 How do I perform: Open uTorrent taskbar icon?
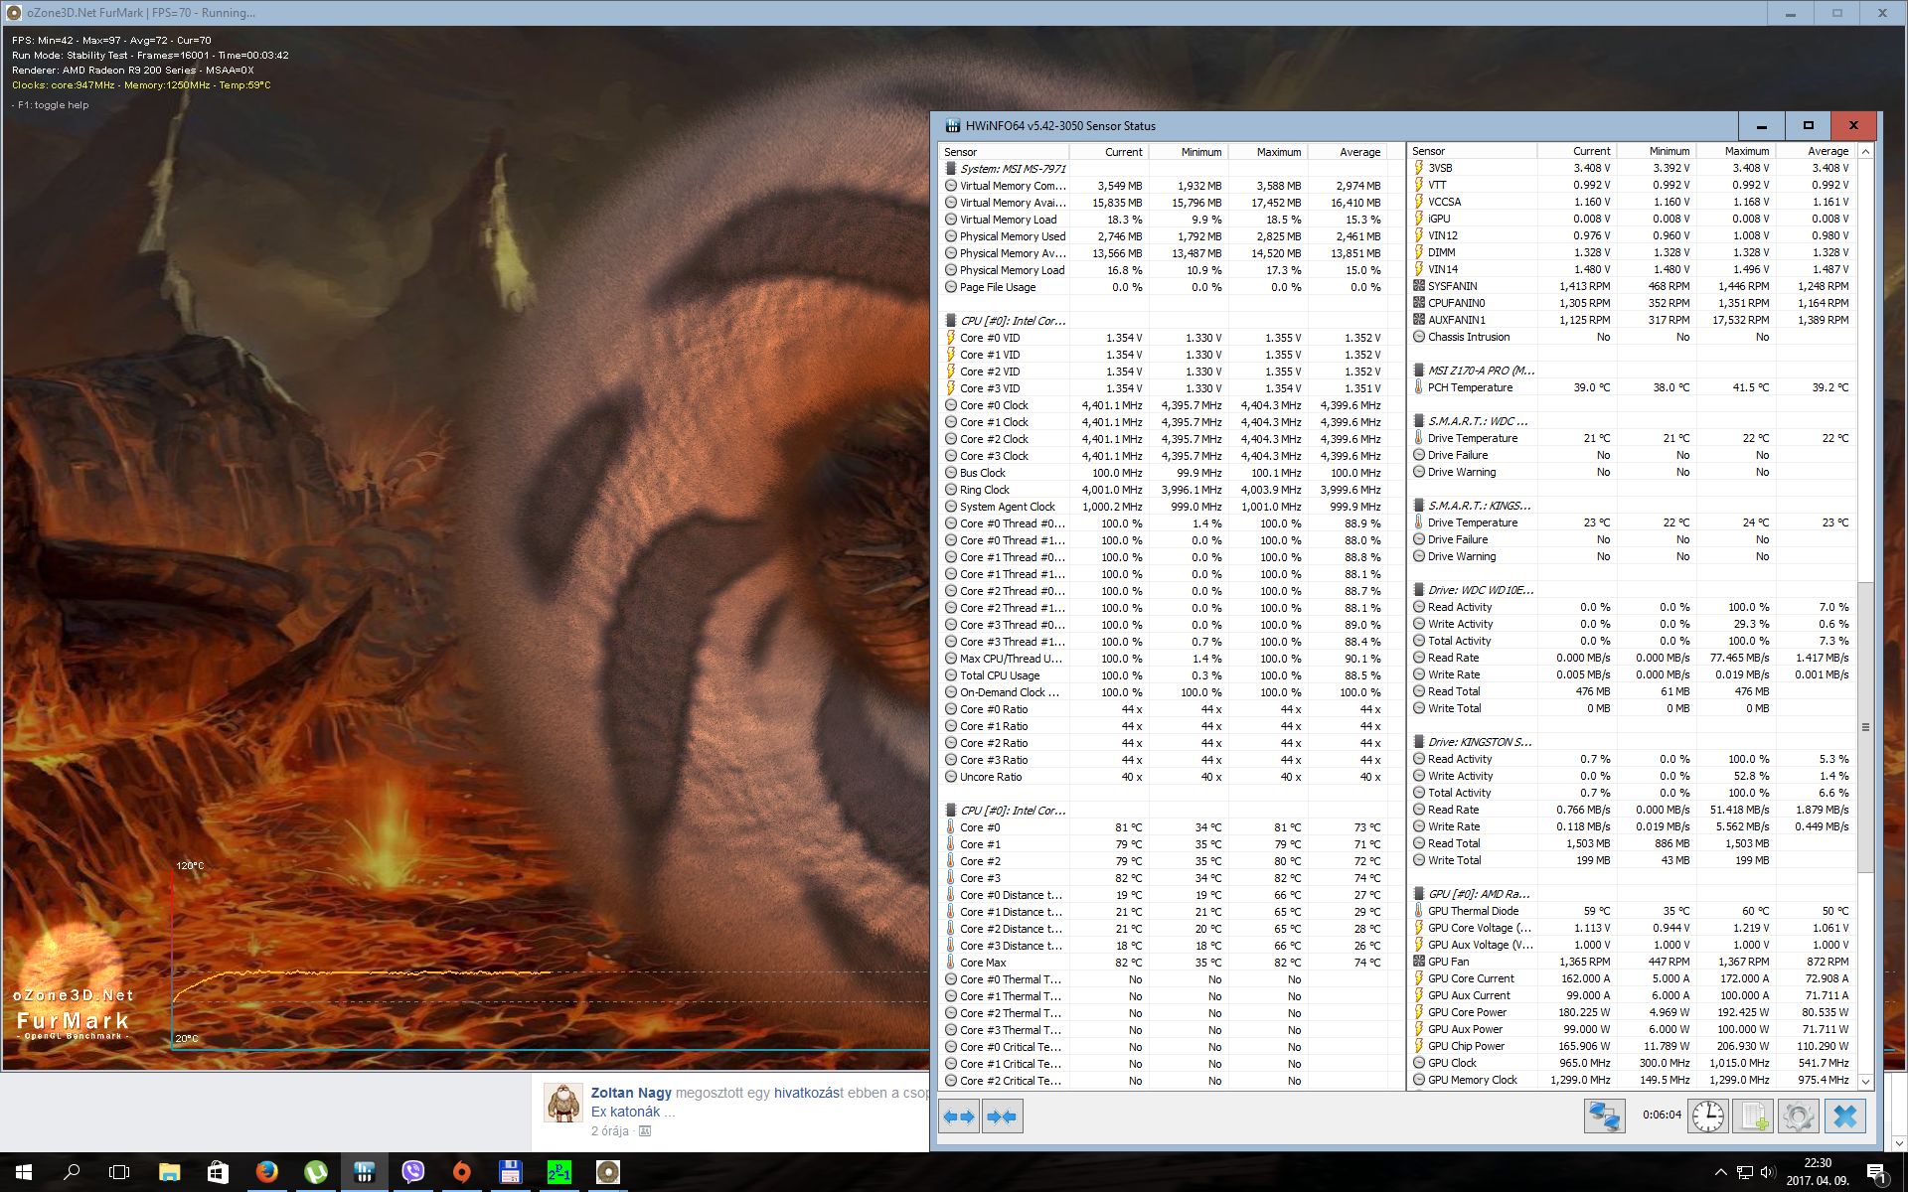point(315,1172)
